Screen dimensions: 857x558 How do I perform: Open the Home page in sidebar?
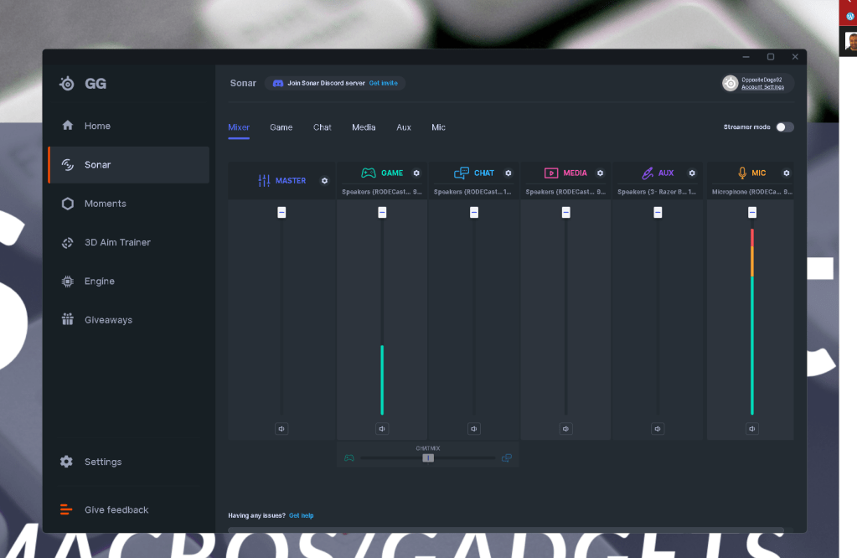pos(128,126)
